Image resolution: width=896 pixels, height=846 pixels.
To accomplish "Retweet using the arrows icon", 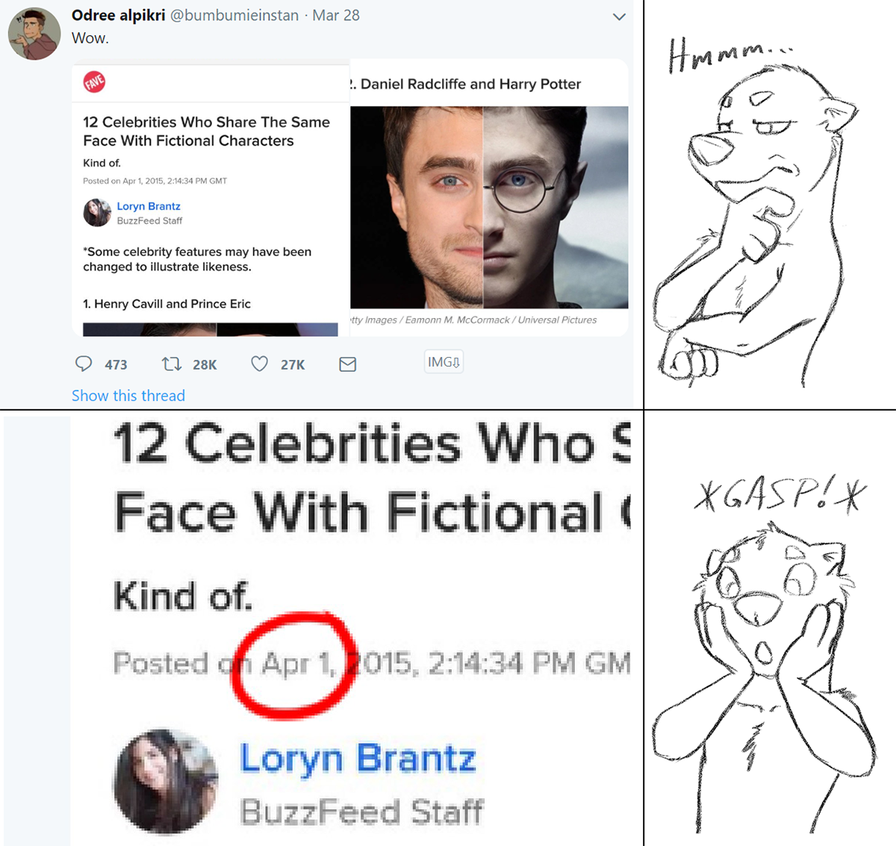I will tap(172, 364).
